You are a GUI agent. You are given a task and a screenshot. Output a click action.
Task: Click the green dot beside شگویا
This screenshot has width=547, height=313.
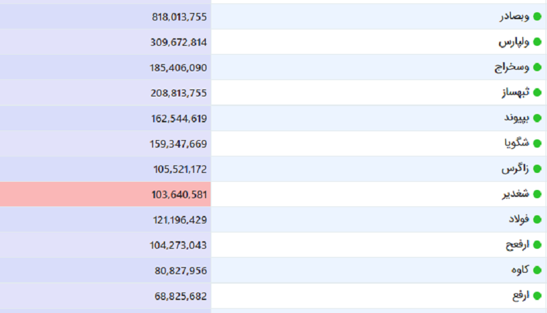[537, 144]
